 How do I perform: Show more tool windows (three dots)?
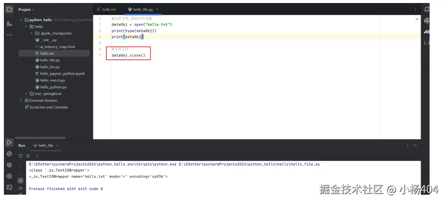(x=9, y=35)
